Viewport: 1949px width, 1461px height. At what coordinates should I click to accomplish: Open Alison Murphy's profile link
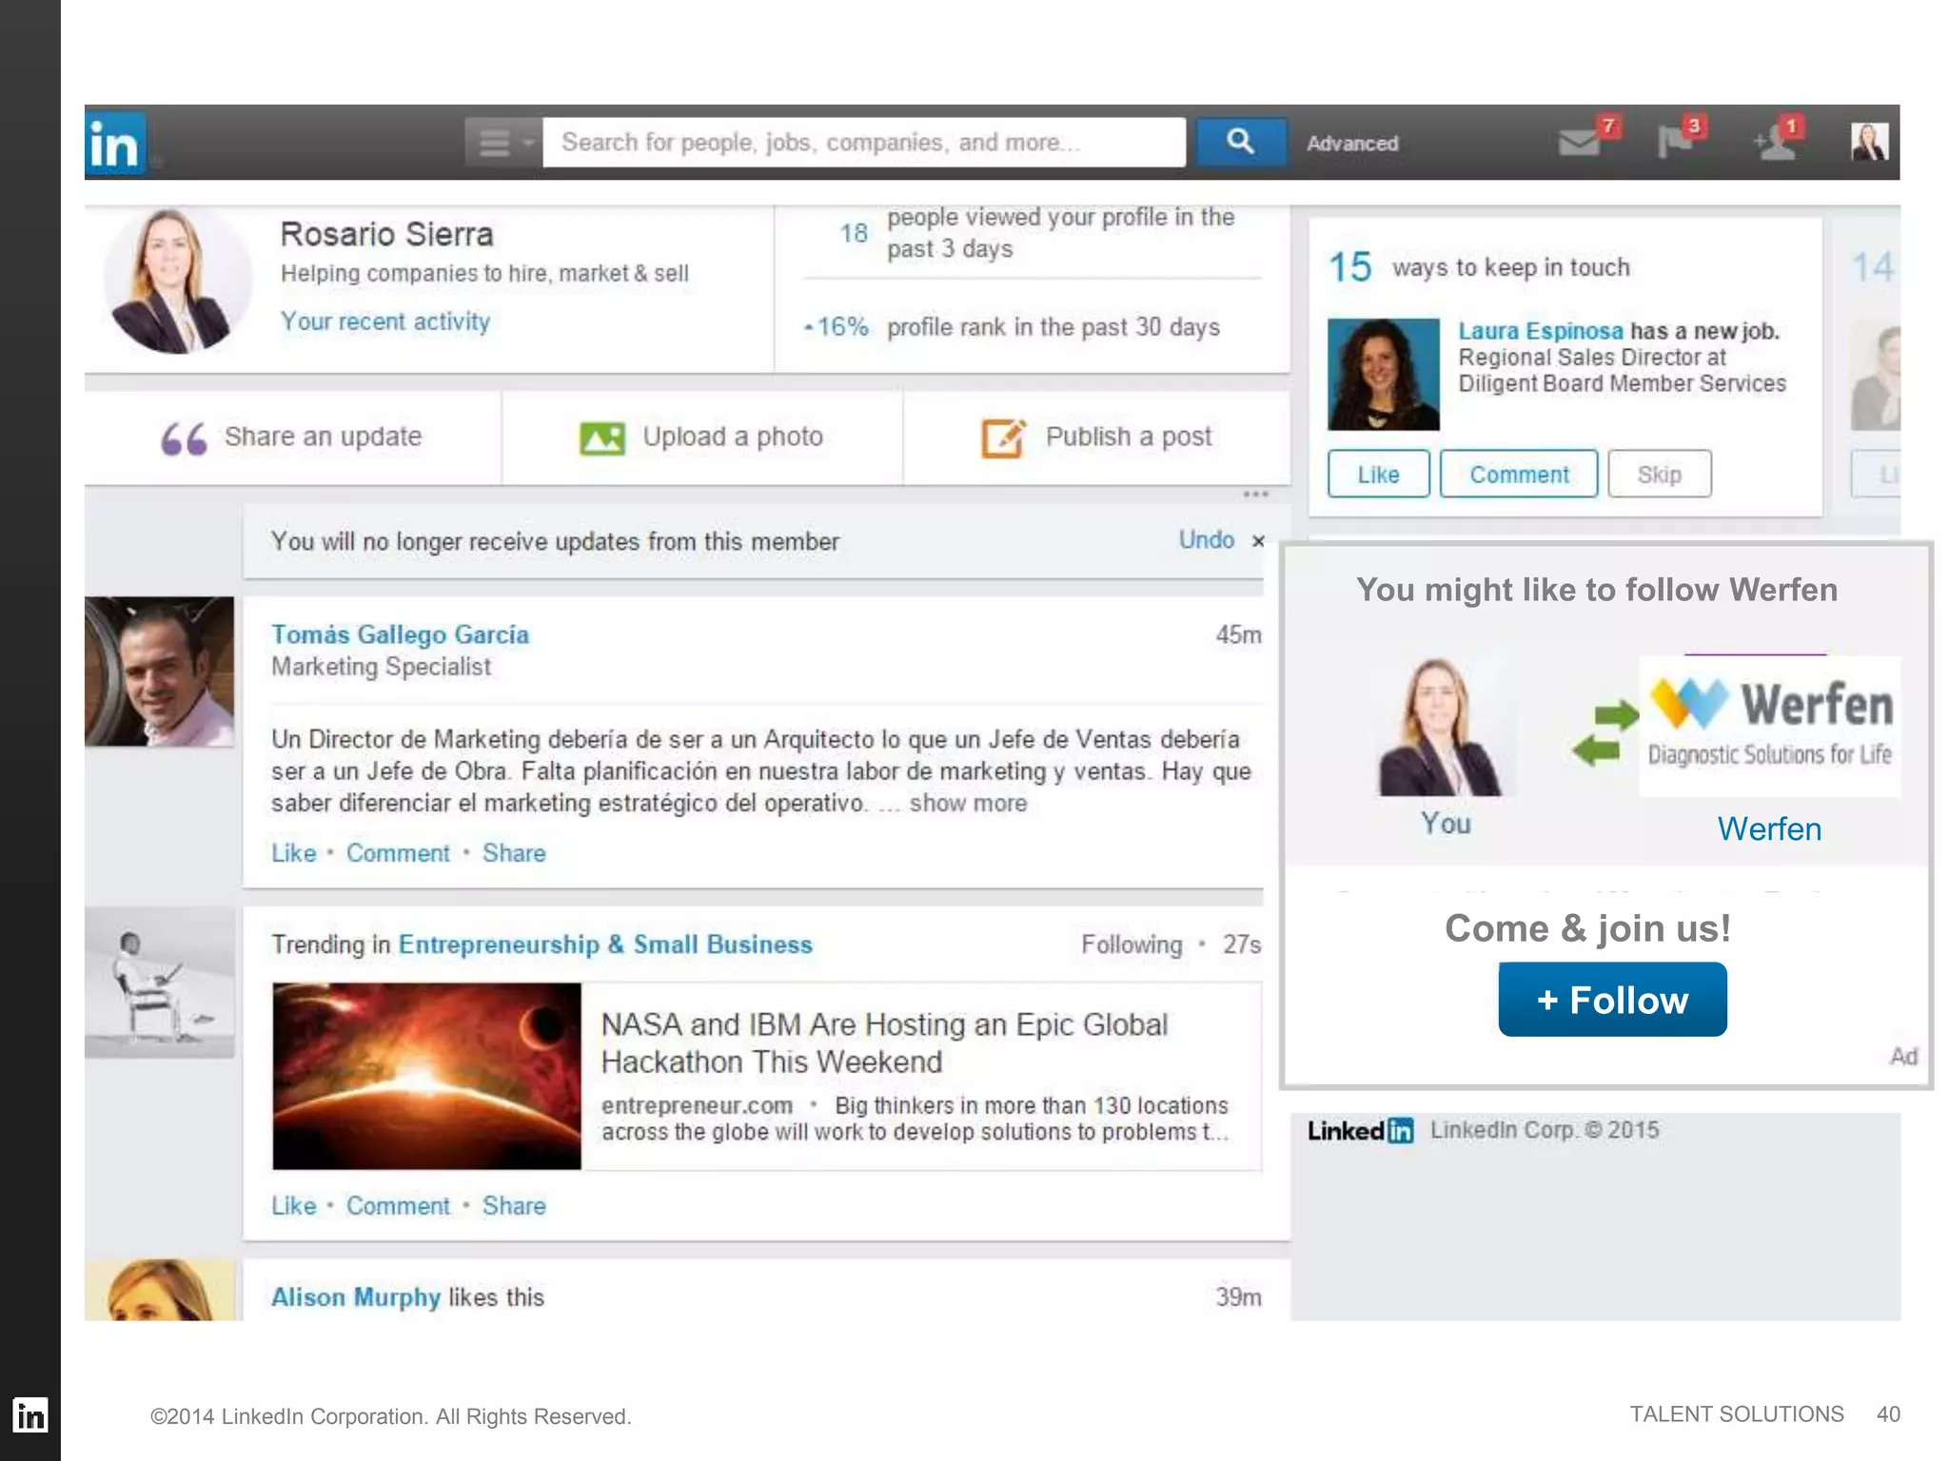tap(356, 1297)
